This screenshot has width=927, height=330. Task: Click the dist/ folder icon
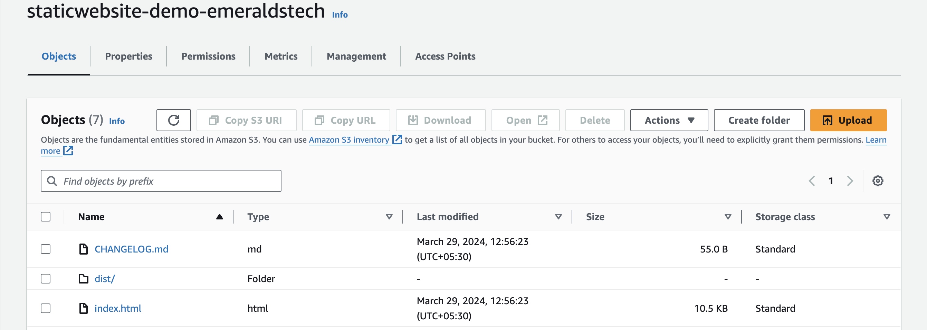coord(84,279)
